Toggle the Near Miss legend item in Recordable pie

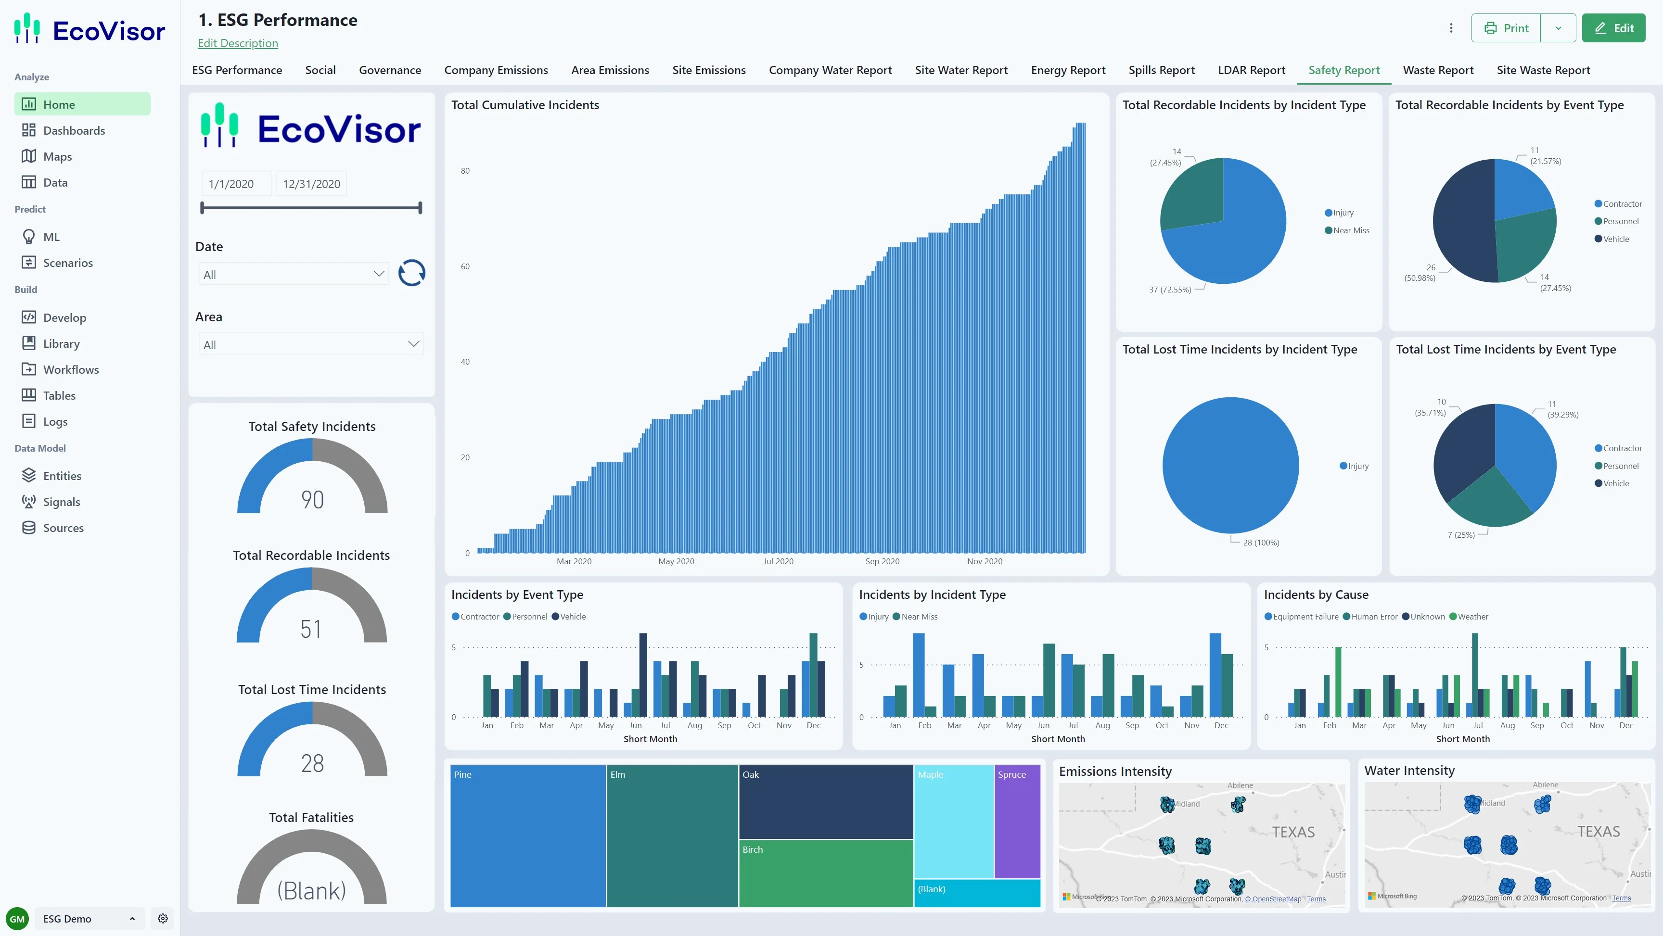[x=1350, y=230]
